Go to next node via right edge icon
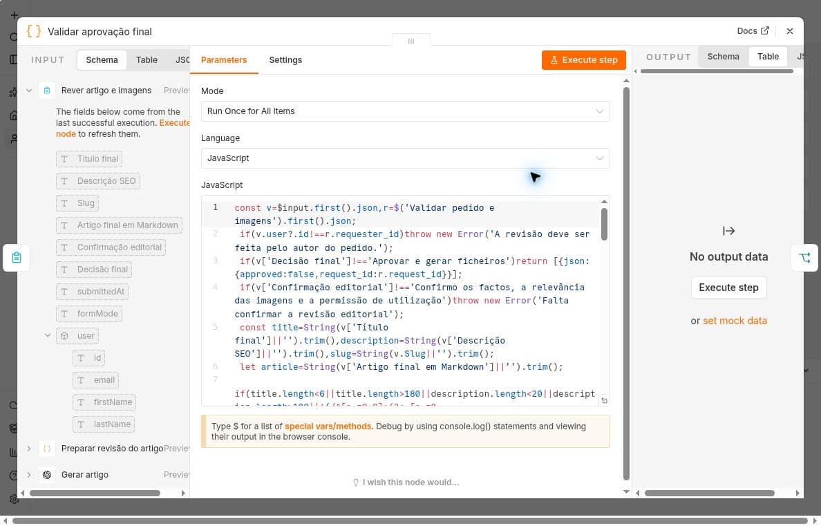This screenshot has height=526, width=821. point(805,258)
